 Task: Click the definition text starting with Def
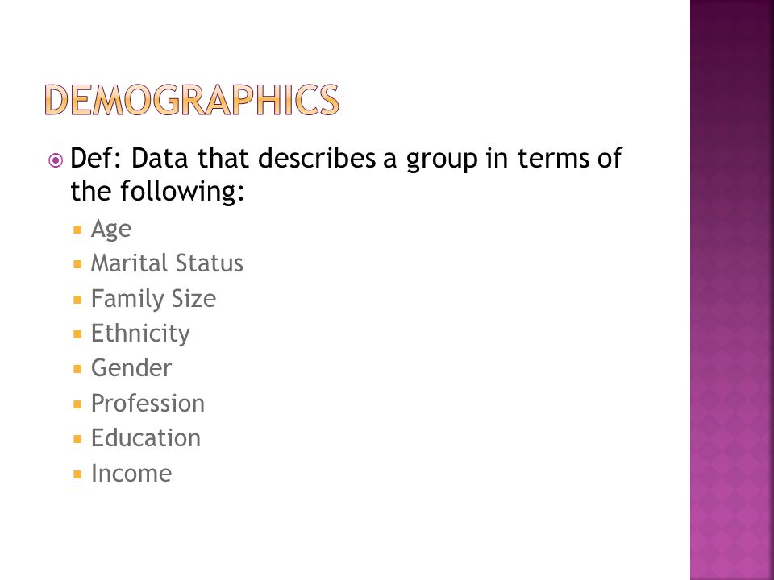(x=346, y=174)
